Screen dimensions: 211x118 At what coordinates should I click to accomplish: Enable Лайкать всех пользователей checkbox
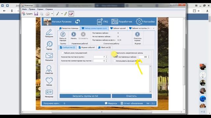[62, 53]
